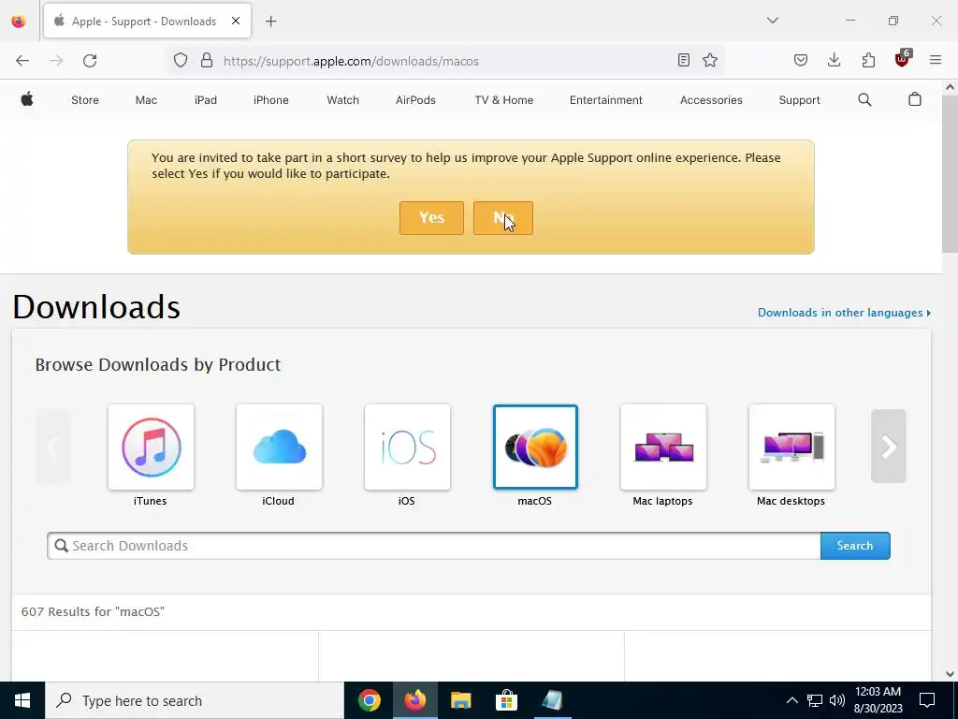Viewport: 958px width, 719px height.
Task: Click the taskbar Type here to search box
Action: (x=195, y=700)
